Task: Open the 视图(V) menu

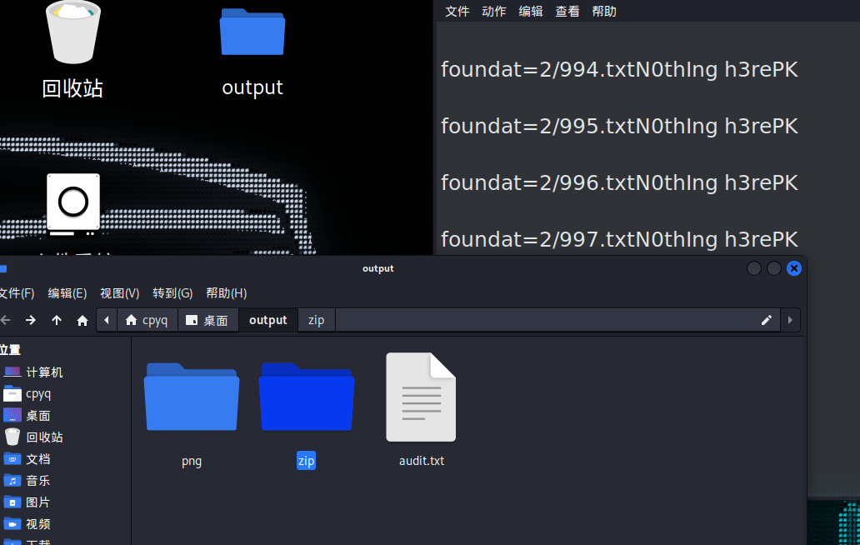Action: 119,293
